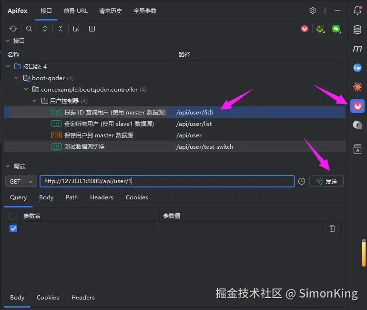Open the response Headers tab

coord(83,297)
